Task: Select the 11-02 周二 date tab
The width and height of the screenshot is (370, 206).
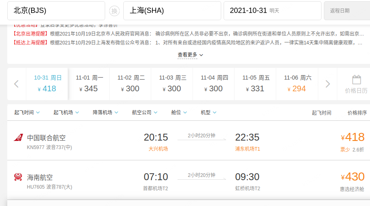Action: pos(130,84)
